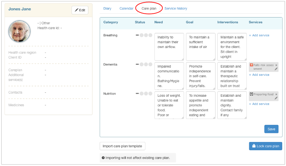Edit the Falls risk assessment service
The width and height of the screenshot is (286, 166).
276,69
